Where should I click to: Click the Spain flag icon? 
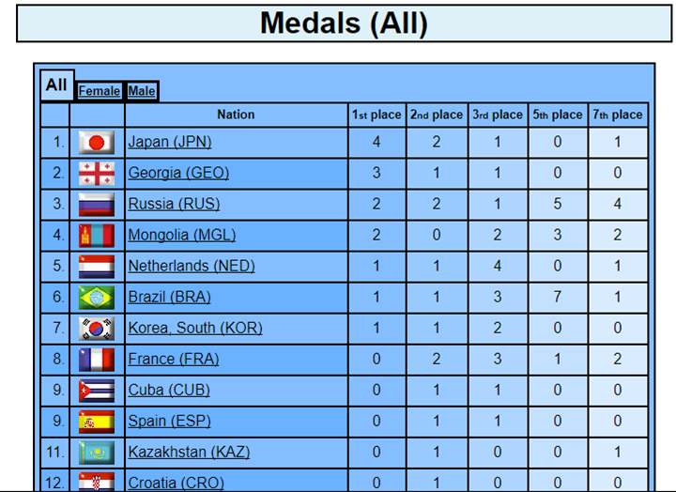point(97,422)
